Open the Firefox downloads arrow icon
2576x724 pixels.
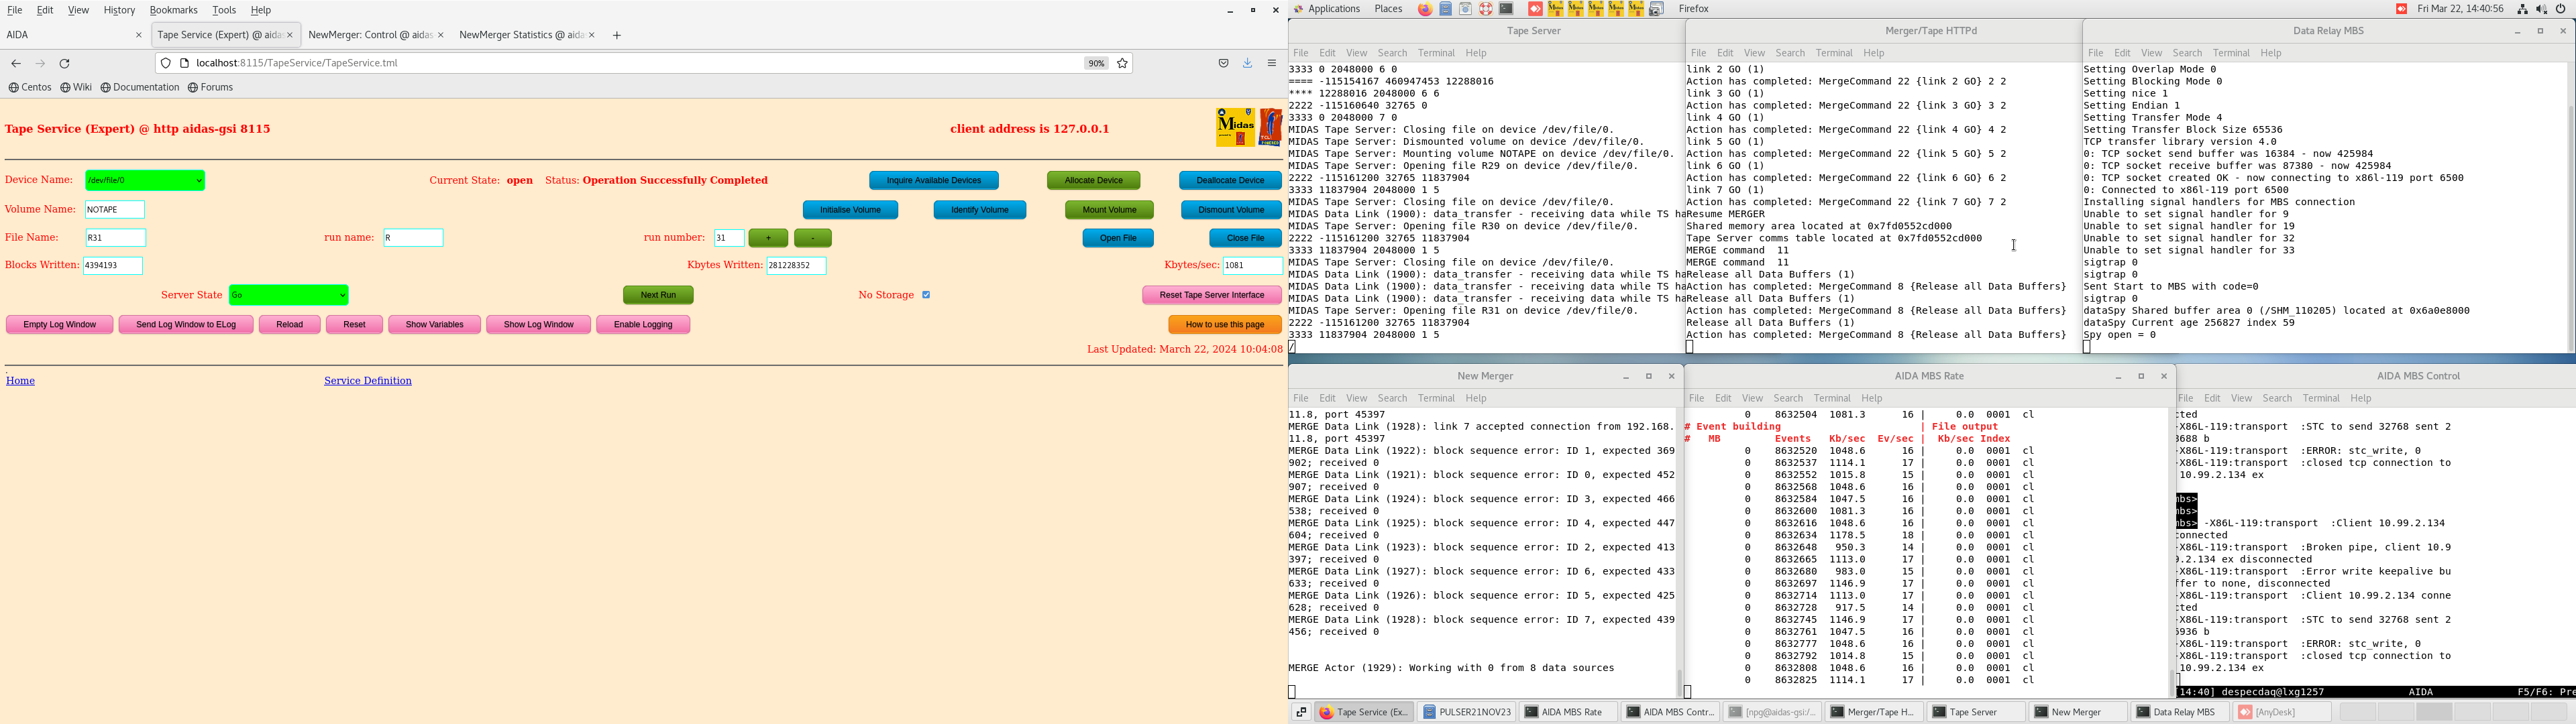(1247, 63)
